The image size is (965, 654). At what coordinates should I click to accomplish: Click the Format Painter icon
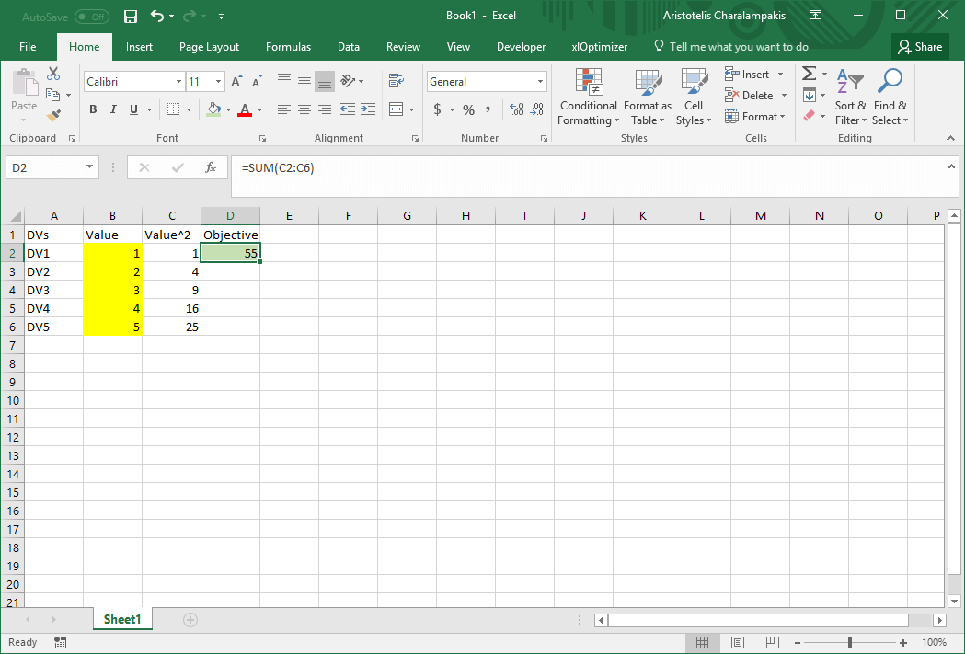coord(53,115)
